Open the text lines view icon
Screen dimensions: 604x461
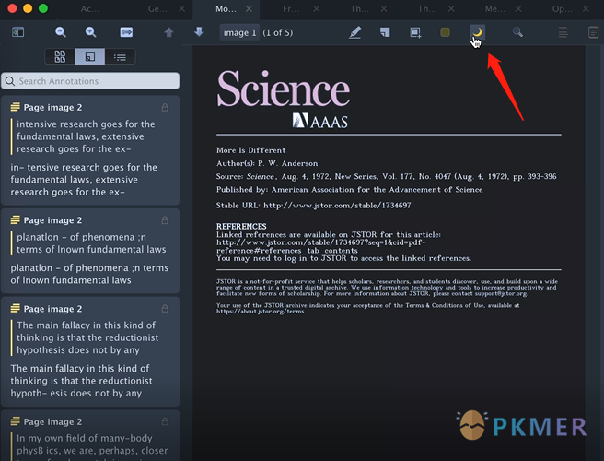pyautogui.click(x=563, y=32)
